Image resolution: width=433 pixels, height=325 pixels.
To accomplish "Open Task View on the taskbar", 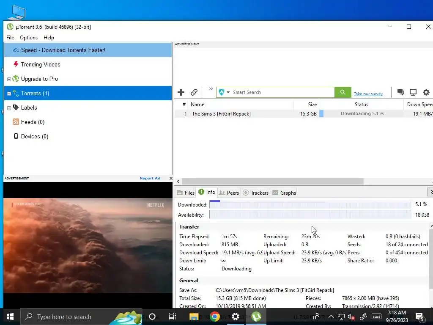I will (173, 317).
